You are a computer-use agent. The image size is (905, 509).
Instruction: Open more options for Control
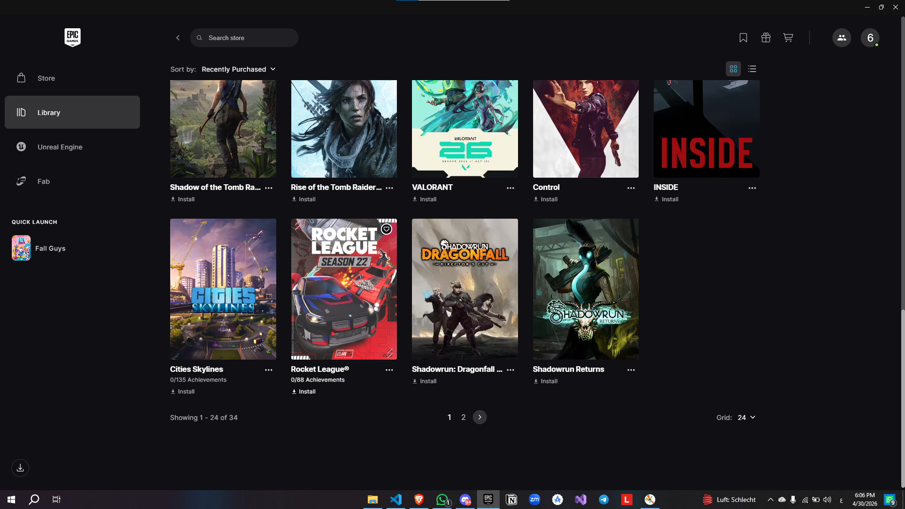tap(631, 188)
